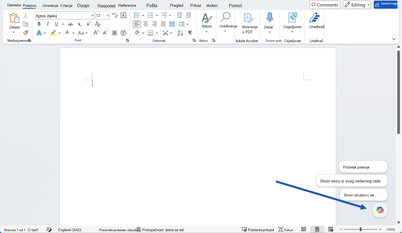
Task: Open the Editing mode dropdown
Action: coord(357,5)
